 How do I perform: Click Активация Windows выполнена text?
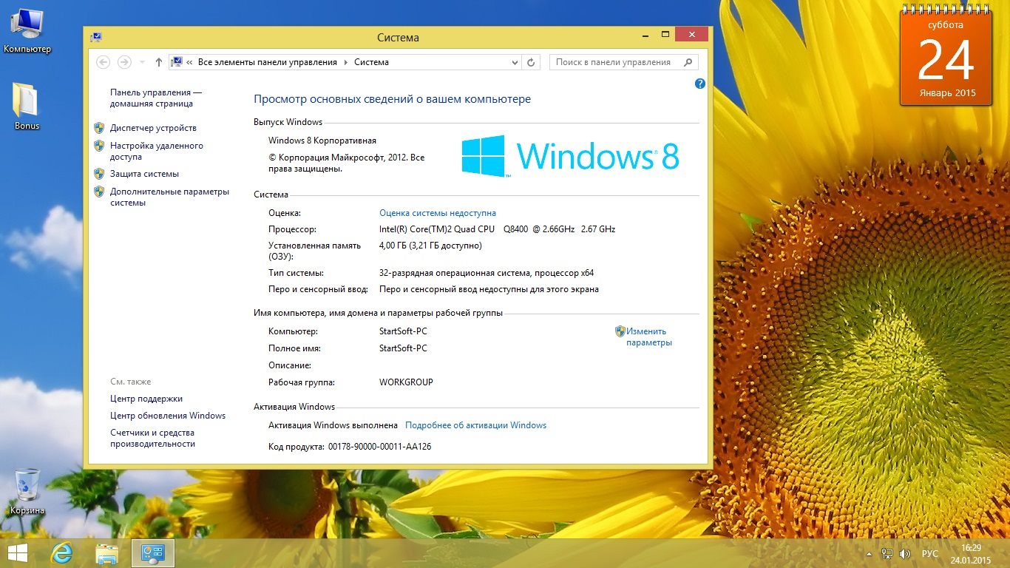pos(333,425)
